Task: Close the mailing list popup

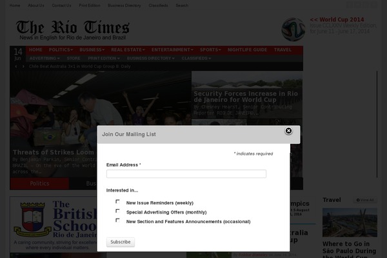Action: point(288,130)
